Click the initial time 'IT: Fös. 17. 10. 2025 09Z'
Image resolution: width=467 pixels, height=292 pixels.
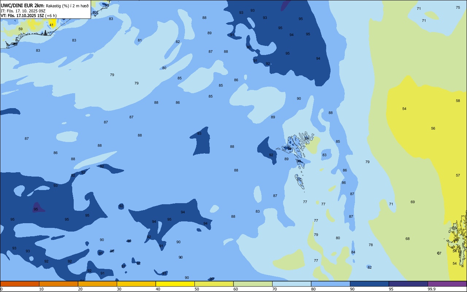point(23,11)
